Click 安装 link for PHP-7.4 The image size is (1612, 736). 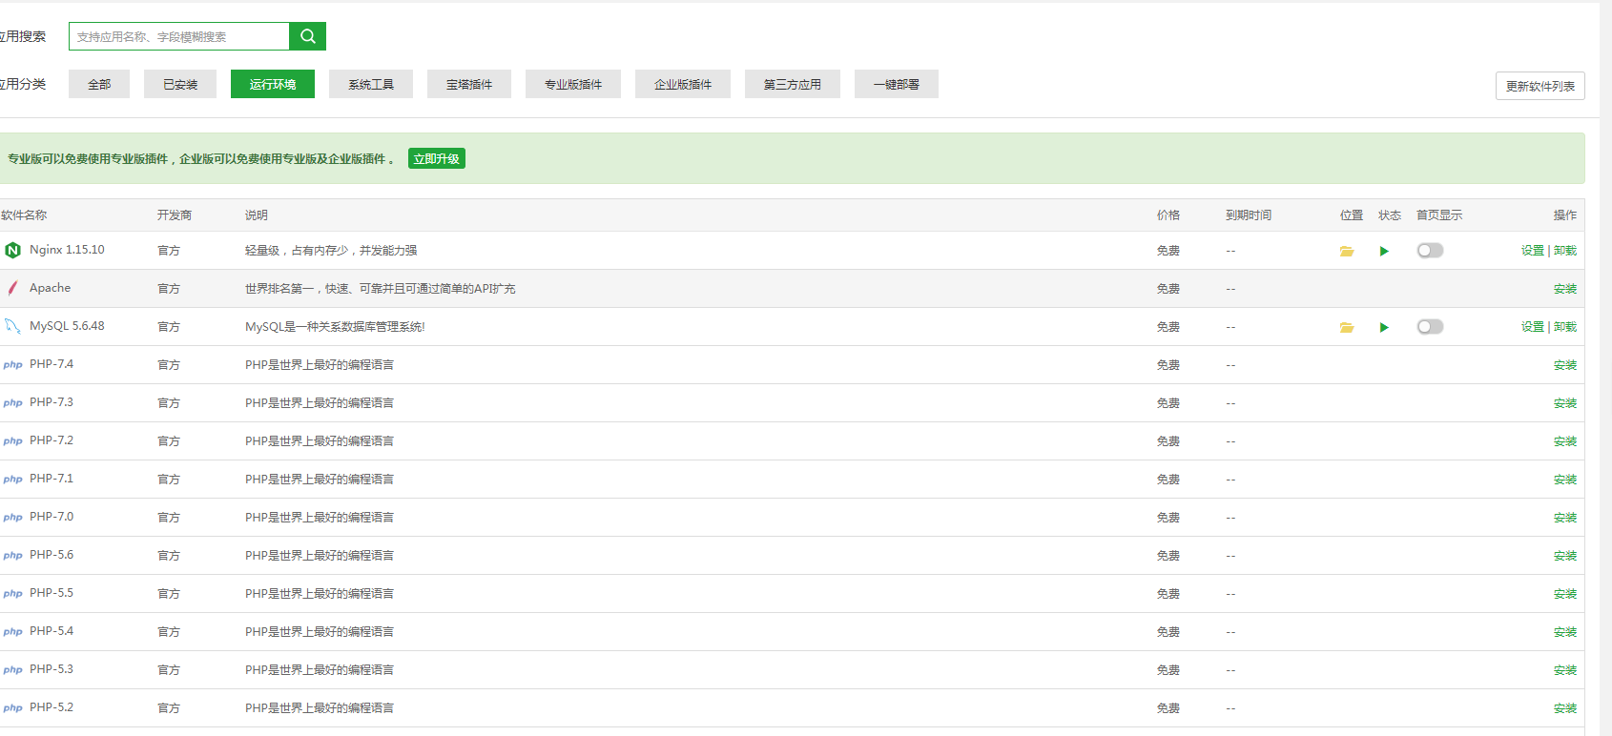pyautogui.click(x=1565, y=364)
